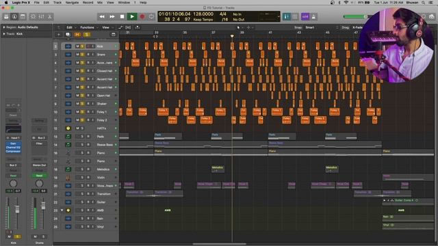
Task: Click the Kick track audio icon
Action: (x=68, y=46)
